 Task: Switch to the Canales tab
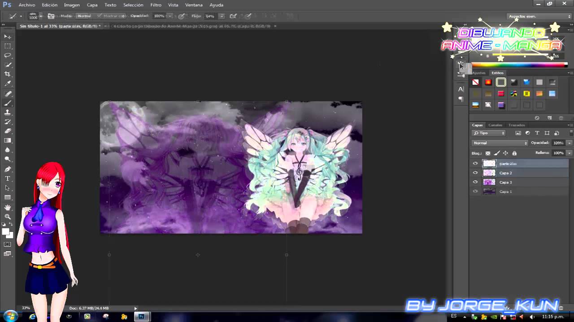[x=495, y=125]
